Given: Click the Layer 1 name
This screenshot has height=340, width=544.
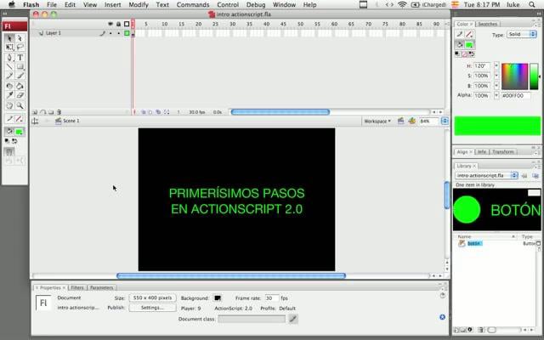Looking at the screenshot, I should 53,33.
